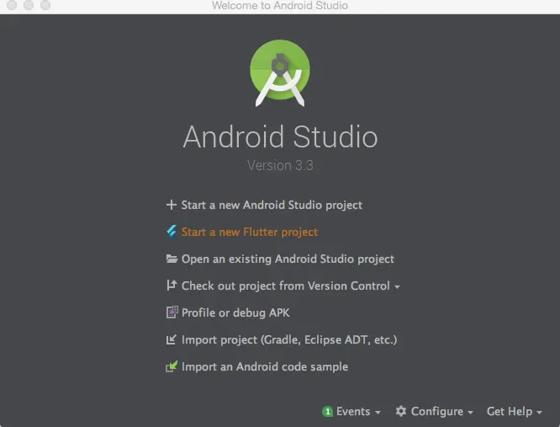Click the plus icon for new Android Studio project
The width and height of the screenshot is (560, 427).
coord(171,205)
